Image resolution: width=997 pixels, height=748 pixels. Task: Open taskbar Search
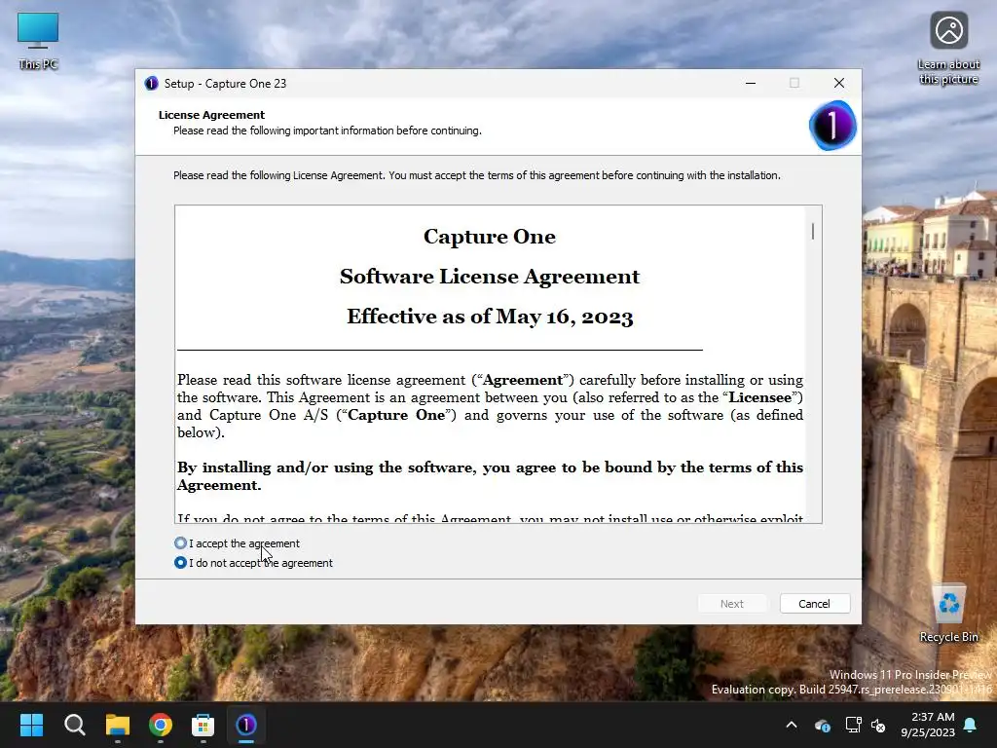[x=74, y=725]
